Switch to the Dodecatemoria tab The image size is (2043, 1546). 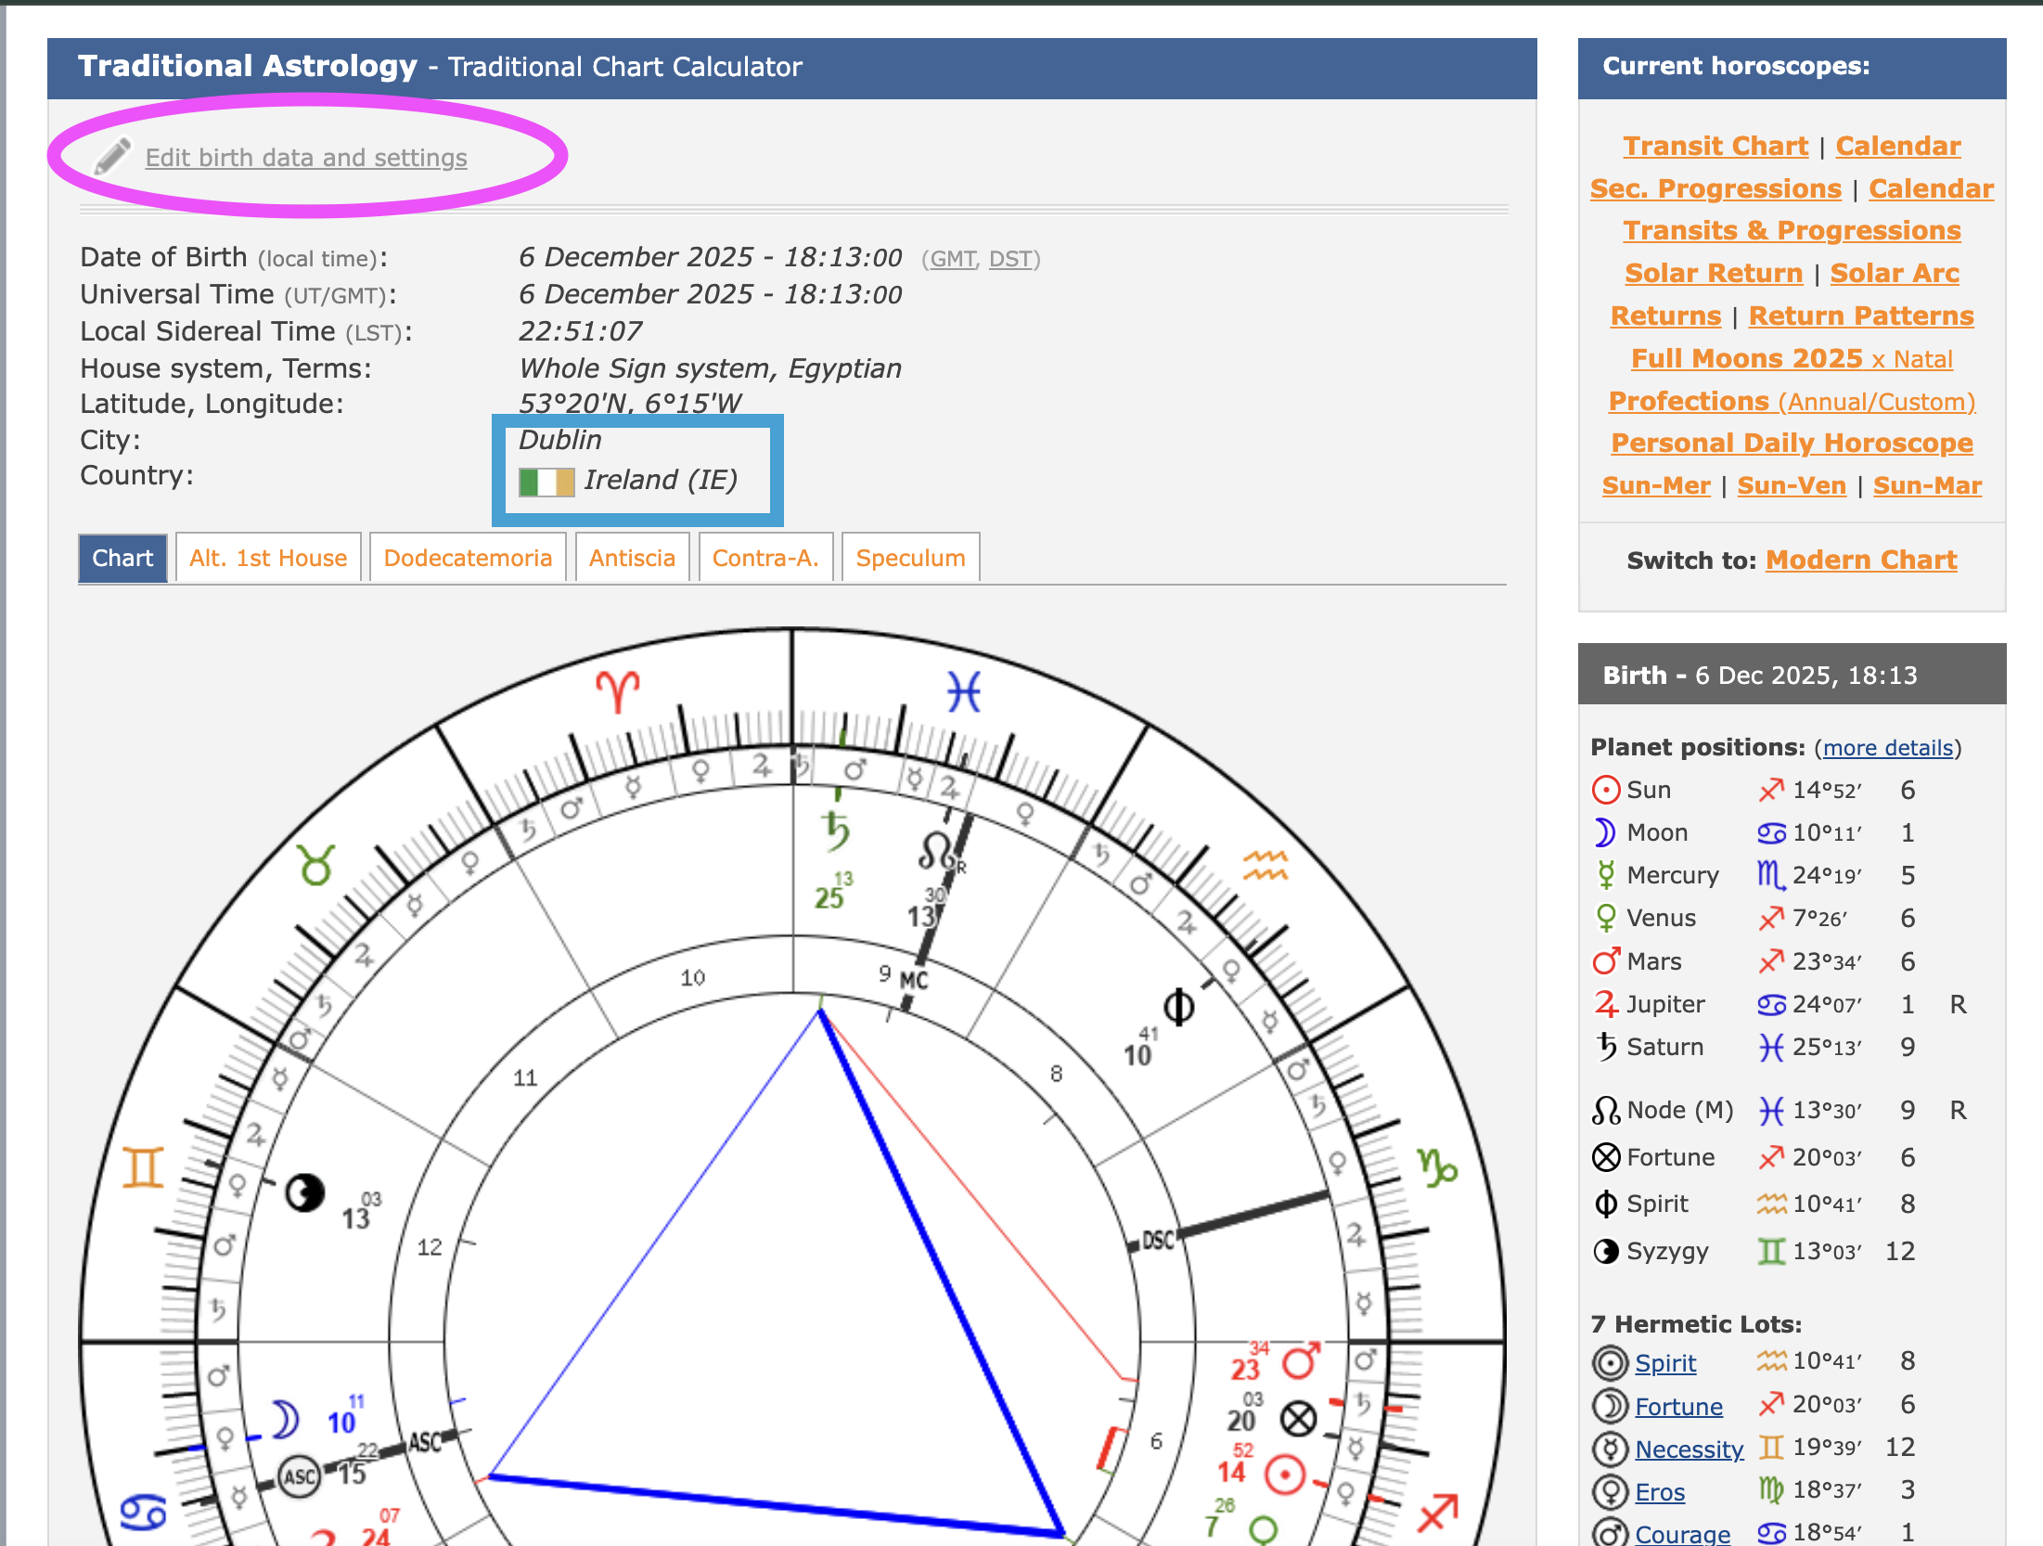[x=468, y=558]
